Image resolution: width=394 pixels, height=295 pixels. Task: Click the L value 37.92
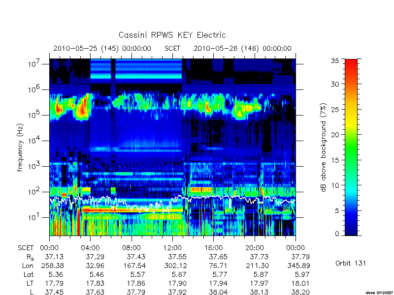tap(177, 292)
